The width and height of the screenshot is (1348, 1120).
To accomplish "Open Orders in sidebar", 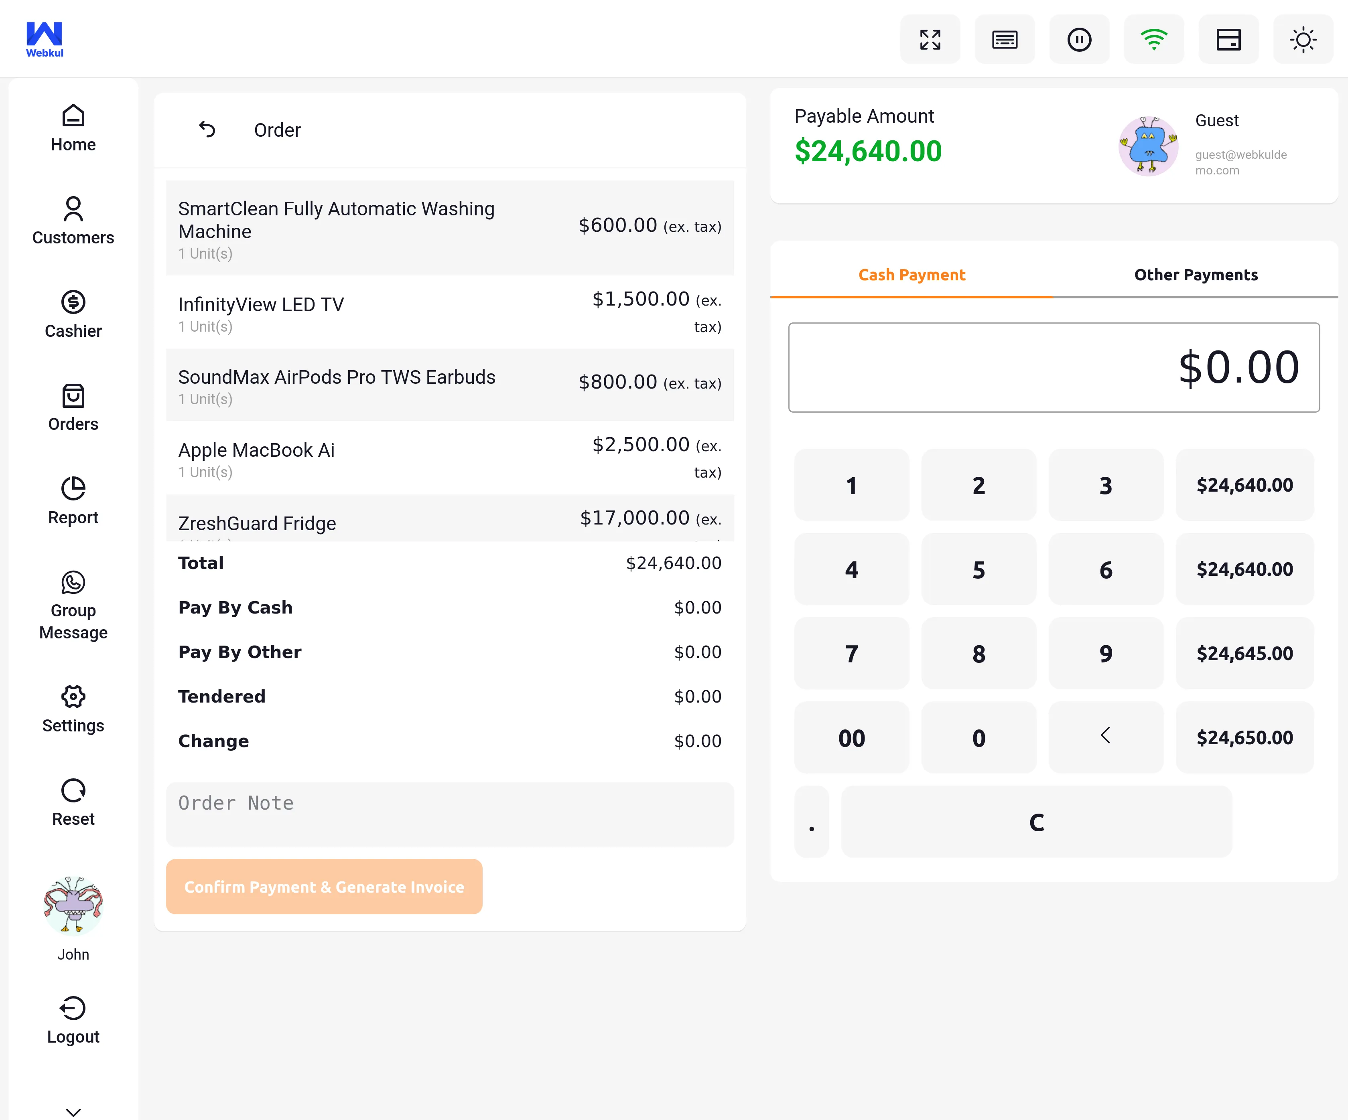I will [x=73, y=408].
